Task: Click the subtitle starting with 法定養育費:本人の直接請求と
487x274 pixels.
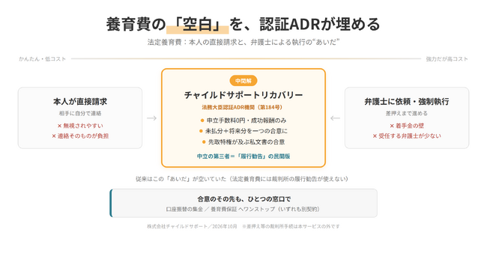Action: tap(243, 42)
